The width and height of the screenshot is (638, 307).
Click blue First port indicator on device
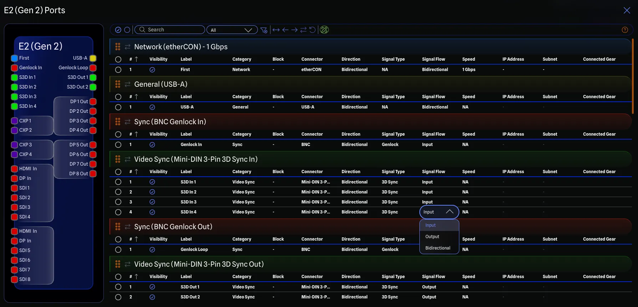pyautogui.click(x=15, y=58)
